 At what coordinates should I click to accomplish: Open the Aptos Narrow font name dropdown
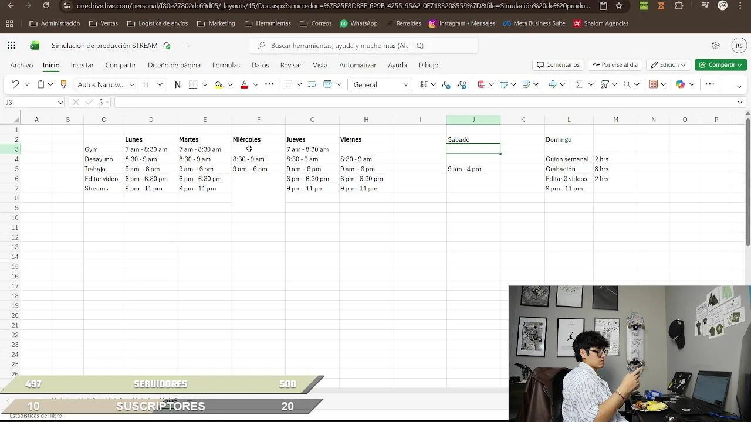(132, 84)
